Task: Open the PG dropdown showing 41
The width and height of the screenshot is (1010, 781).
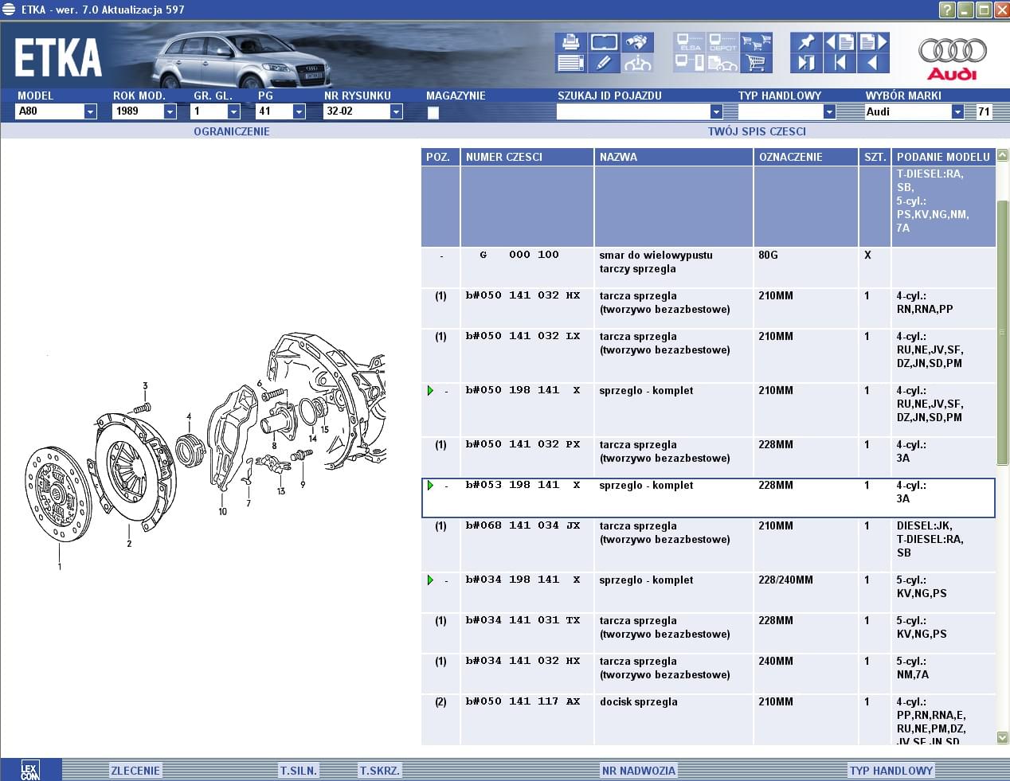Action: [x=299, y=111]
